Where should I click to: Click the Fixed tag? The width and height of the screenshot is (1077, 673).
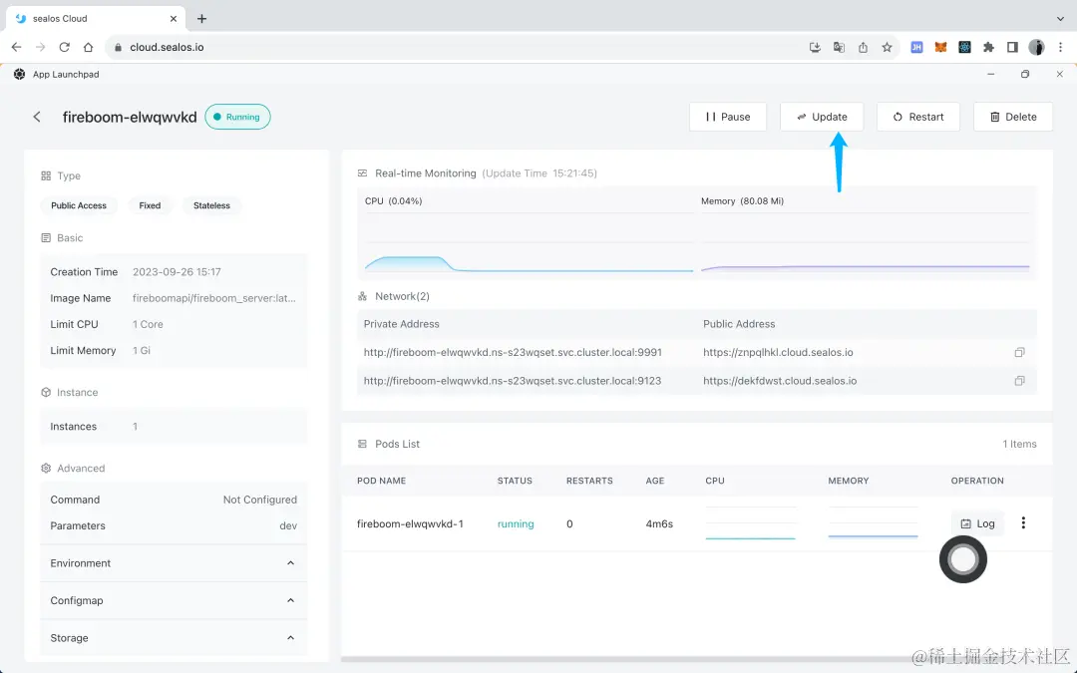pos(150,205)
